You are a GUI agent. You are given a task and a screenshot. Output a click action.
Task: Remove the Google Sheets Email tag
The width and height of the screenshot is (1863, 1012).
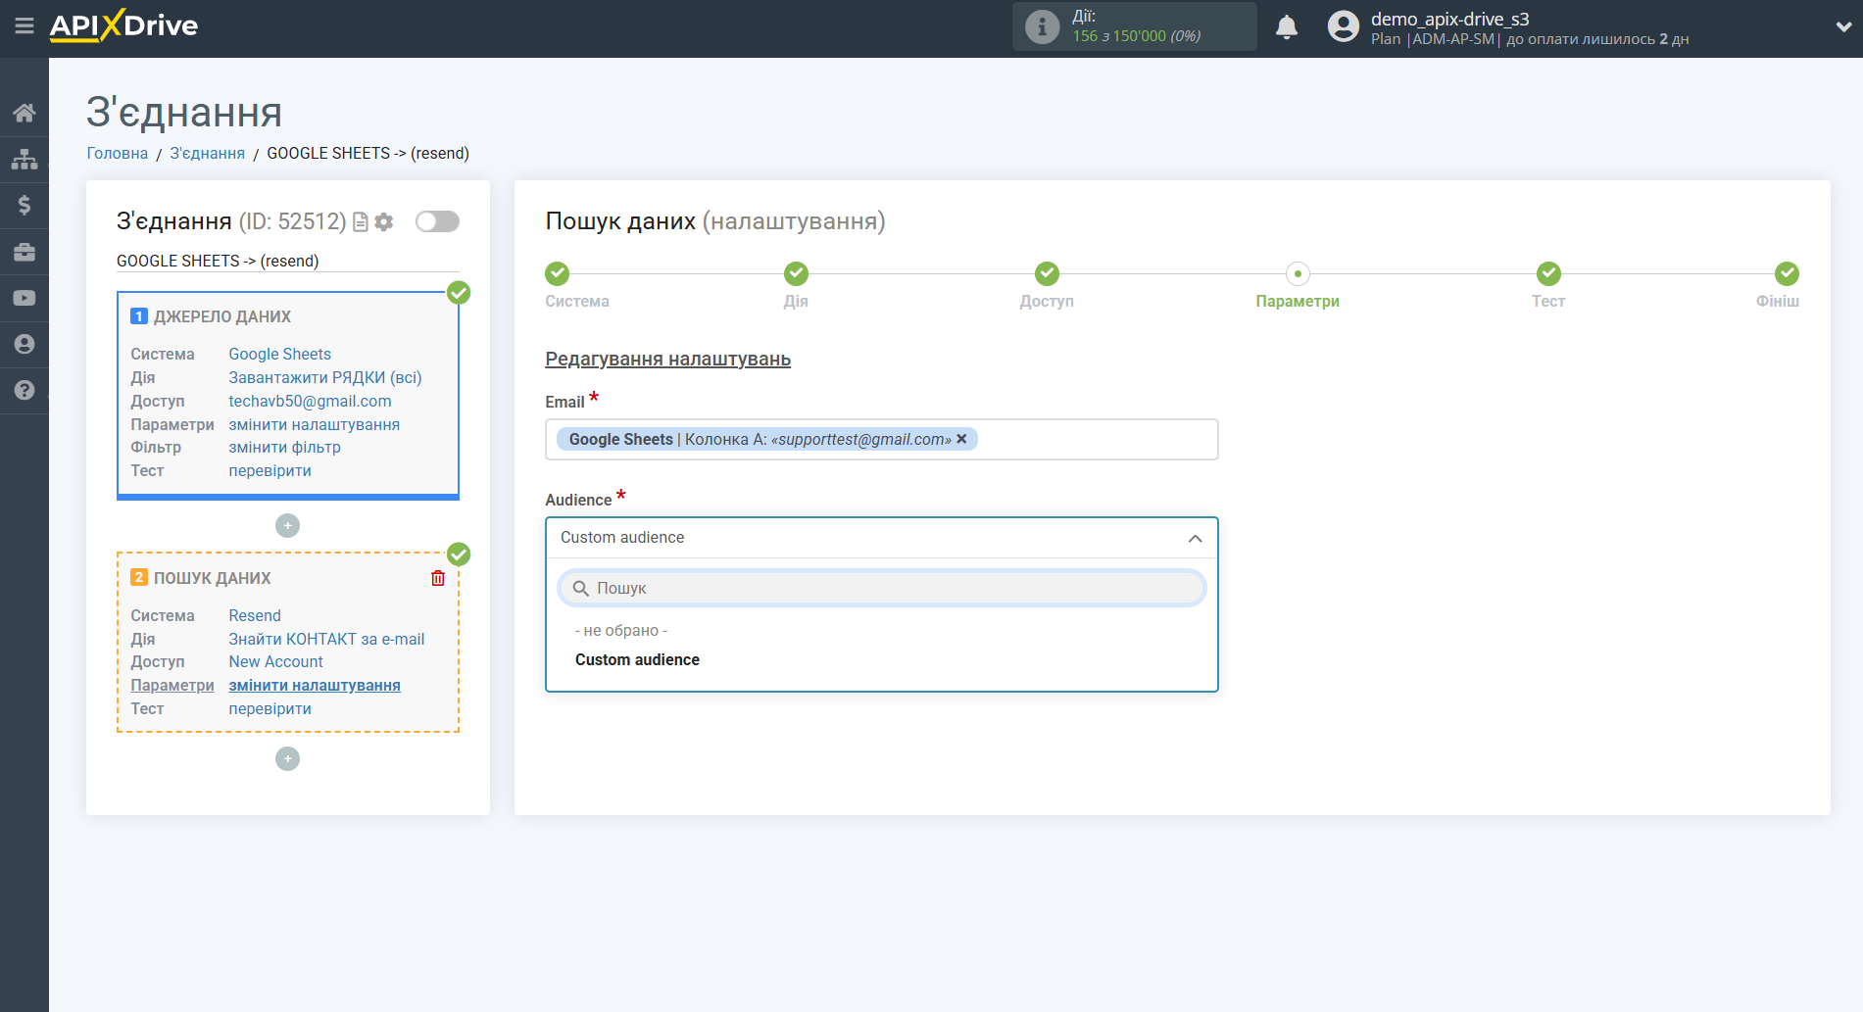click(x=961, y=439)
